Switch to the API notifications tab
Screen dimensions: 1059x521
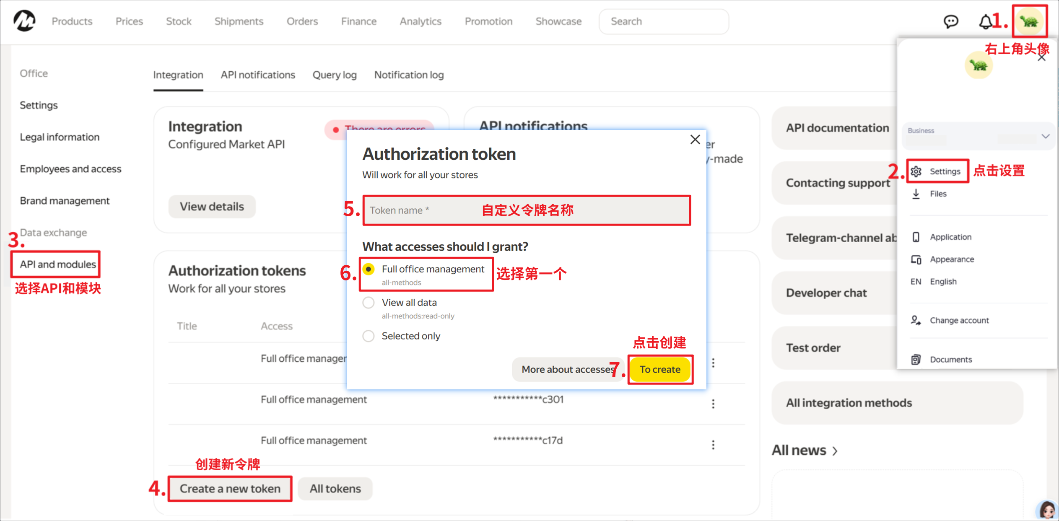[x=258, y=75]
